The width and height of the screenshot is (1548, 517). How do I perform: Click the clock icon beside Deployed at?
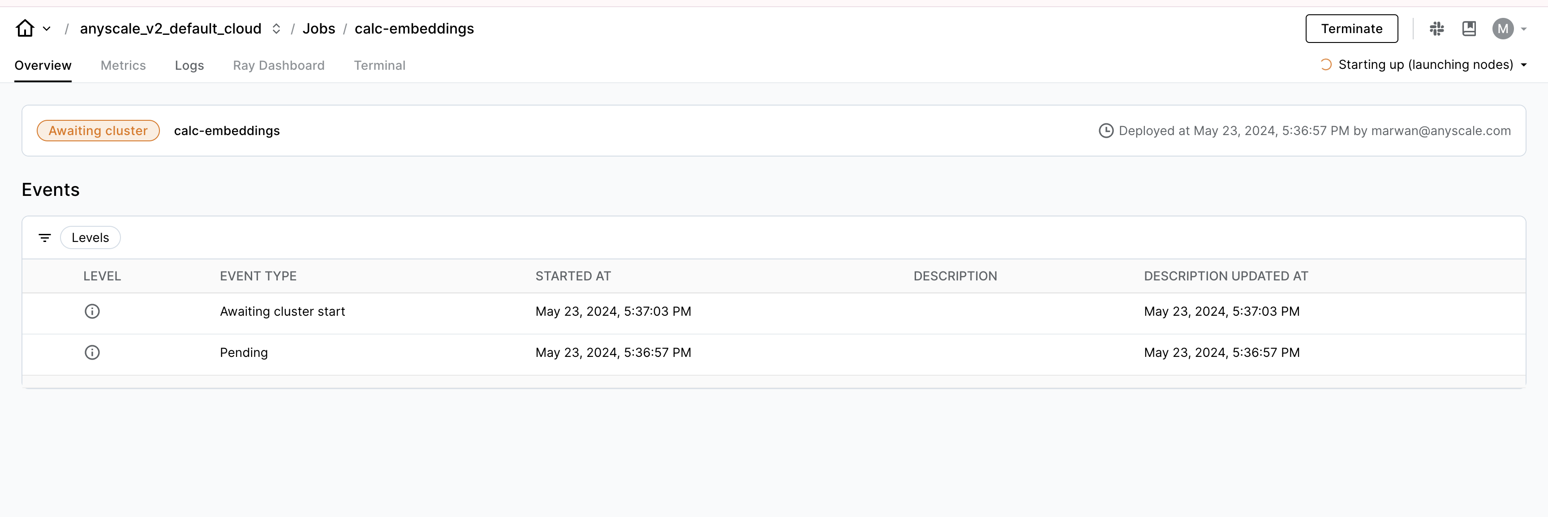click(x=1106, y=131)
